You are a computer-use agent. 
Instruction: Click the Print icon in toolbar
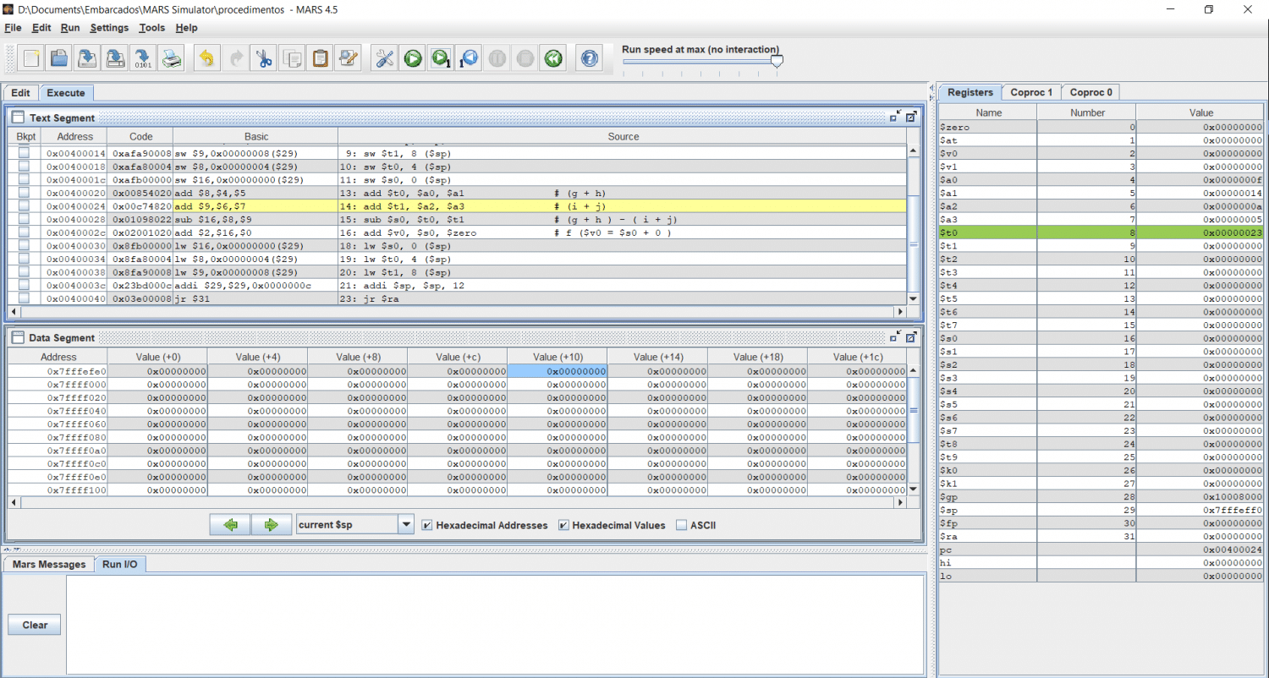click(x=172, y=58)
